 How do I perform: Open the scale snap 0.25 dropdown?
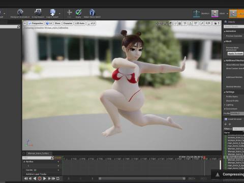click(208, 23)
